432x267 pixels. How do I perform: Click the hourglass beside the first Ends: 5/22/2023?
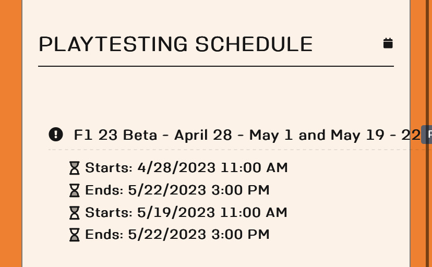pos(75,190)
